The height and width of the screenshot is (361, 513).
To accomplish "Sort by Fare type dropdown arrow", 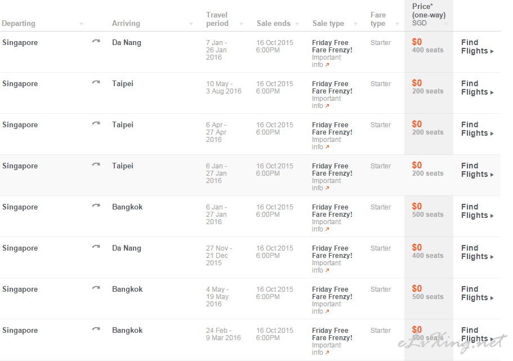I will (398, 24).
